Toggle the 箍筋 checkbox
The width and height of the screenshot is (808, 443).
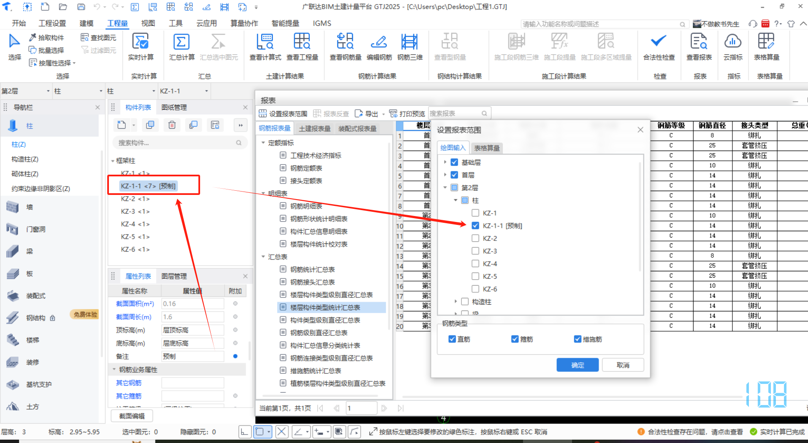point(515,339)
